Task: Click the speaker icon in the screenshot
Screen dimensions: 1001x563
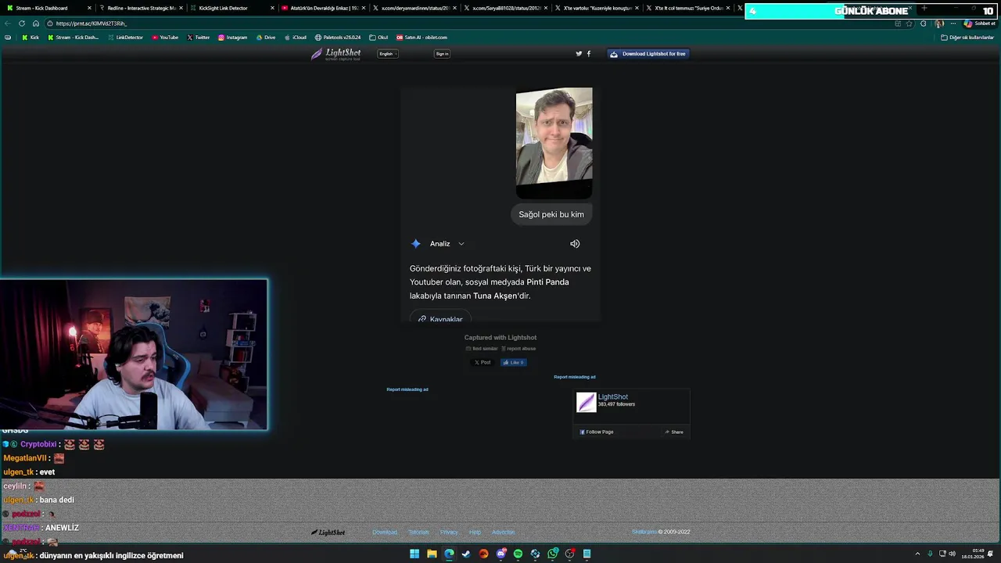Action: point(575,244)
